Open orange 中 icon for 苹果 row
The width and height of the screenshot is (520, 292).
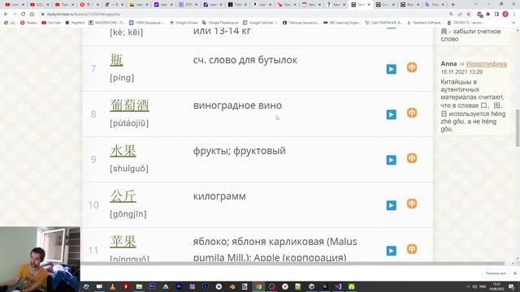tap(412, 249)
